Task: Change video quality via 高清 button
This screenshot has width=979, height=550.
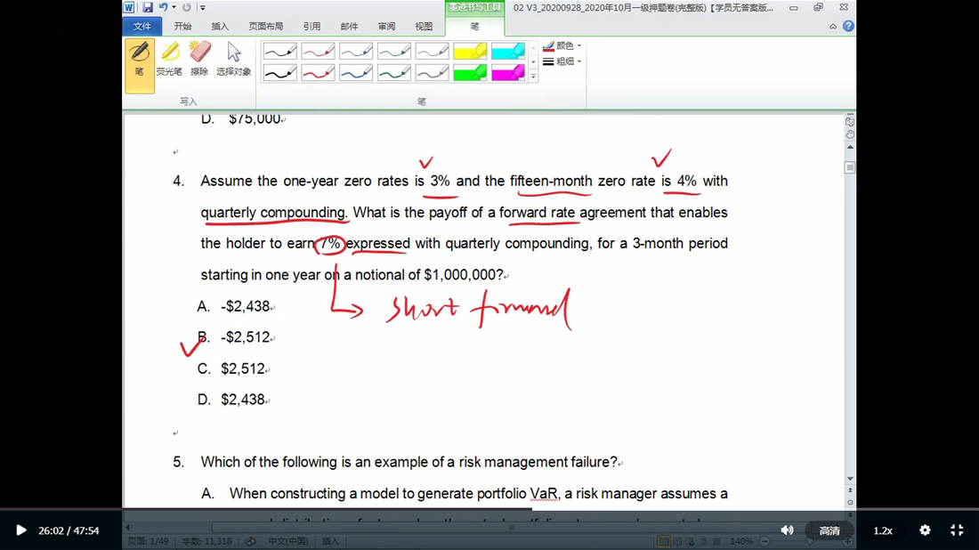Action: (829, 530)
